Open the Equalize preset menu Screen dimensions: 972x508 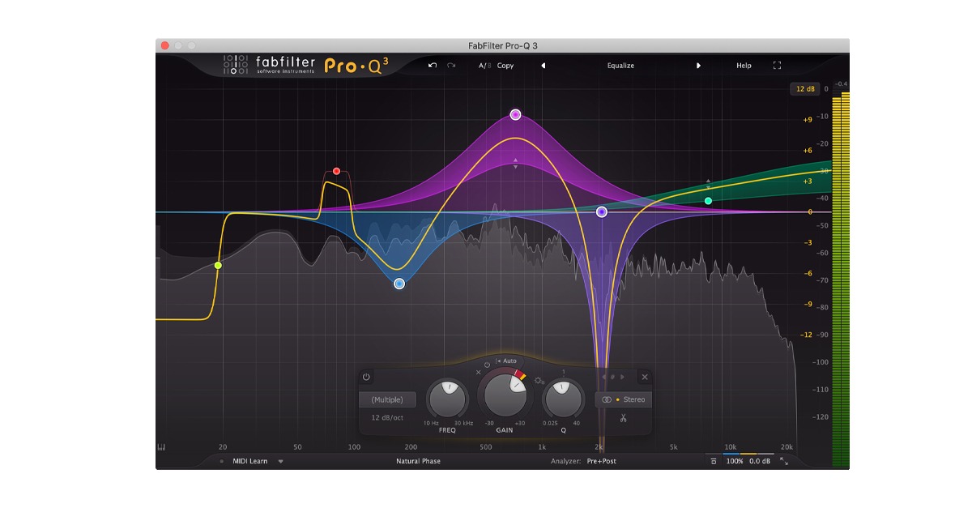click(x=620, y=66)
